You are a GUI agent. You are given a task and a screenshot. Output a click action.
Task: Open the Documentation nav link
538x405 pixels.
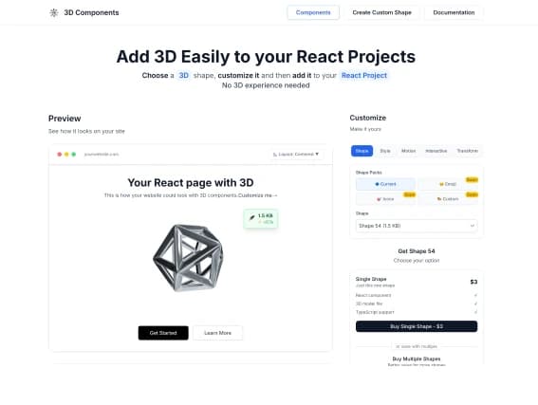pyautogui.click(x=454, y=12)
